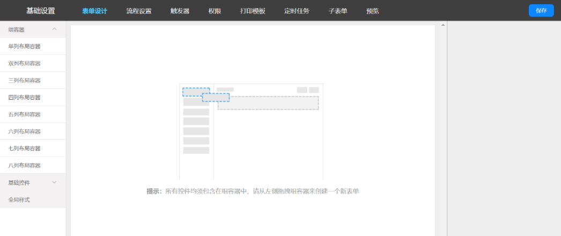Open the 定时任务 tab
561x236 pixels.
[x=297, y=11]
